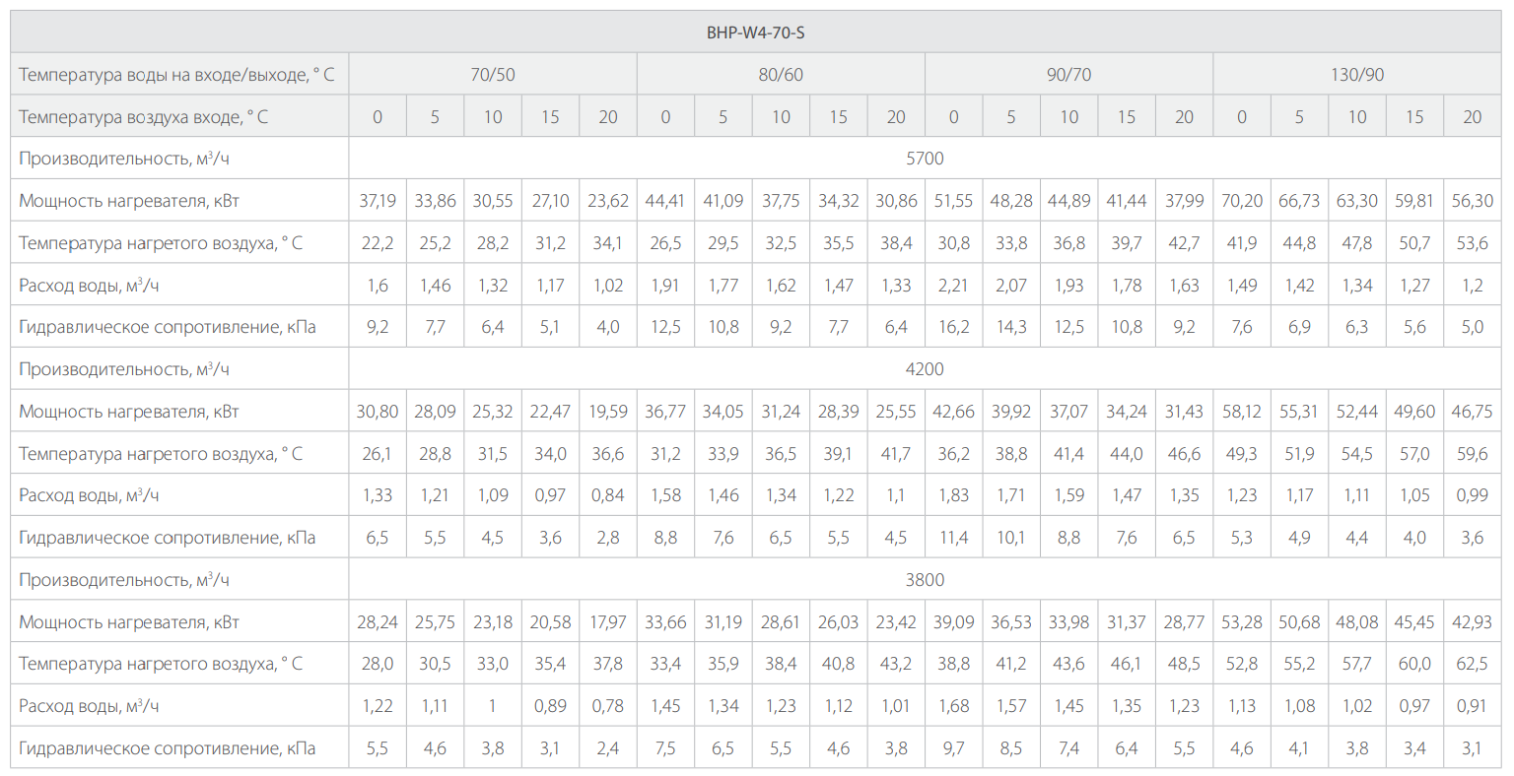Viewport: 1514px width, 776px height.
Task: Click the heater power cell 58,12
Action: pos(1241,412)
